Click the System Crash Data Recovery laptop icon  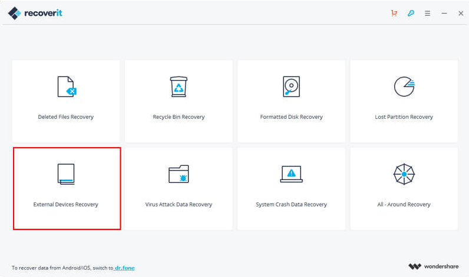coord(291,174)
